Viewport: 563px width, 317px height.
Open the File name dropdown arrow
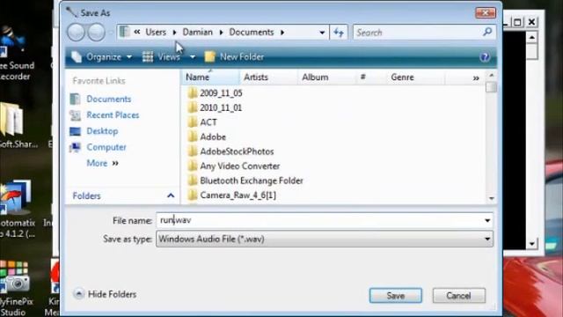coord(487,220)
